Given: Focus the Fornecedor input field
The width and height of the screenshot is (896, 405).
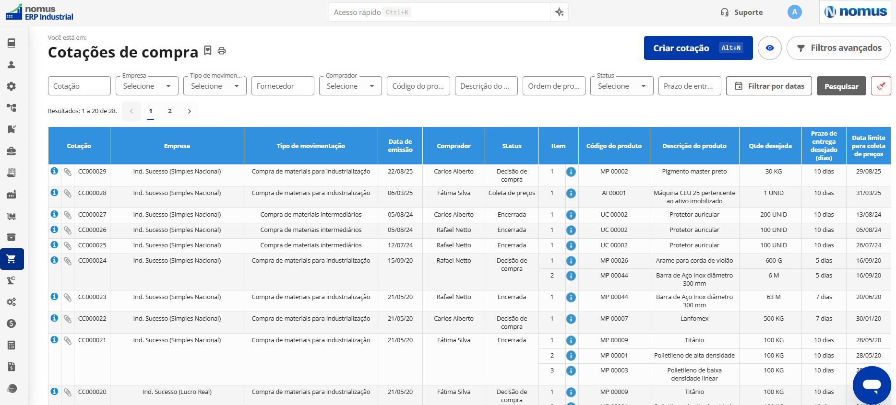Looking at the screenshot, I should pyautogui.click(x=283, y=86).
